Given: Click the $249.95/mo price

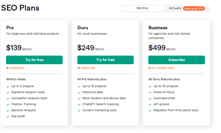Looking at the screenshot, I should coord(91,48).
